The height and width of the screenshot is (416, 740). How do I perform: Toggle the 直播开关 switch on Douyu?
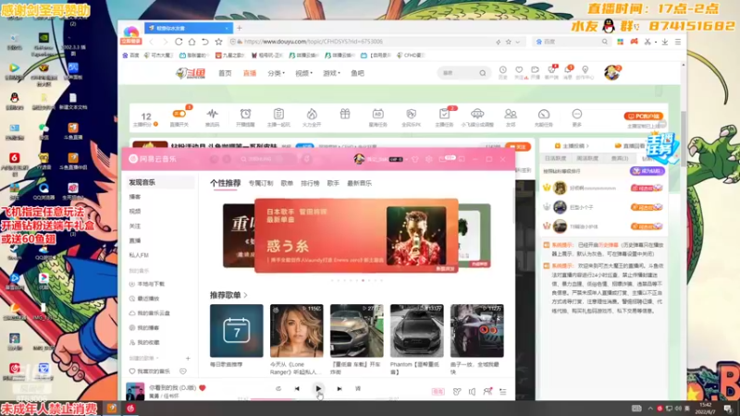[x=179, y=114]
